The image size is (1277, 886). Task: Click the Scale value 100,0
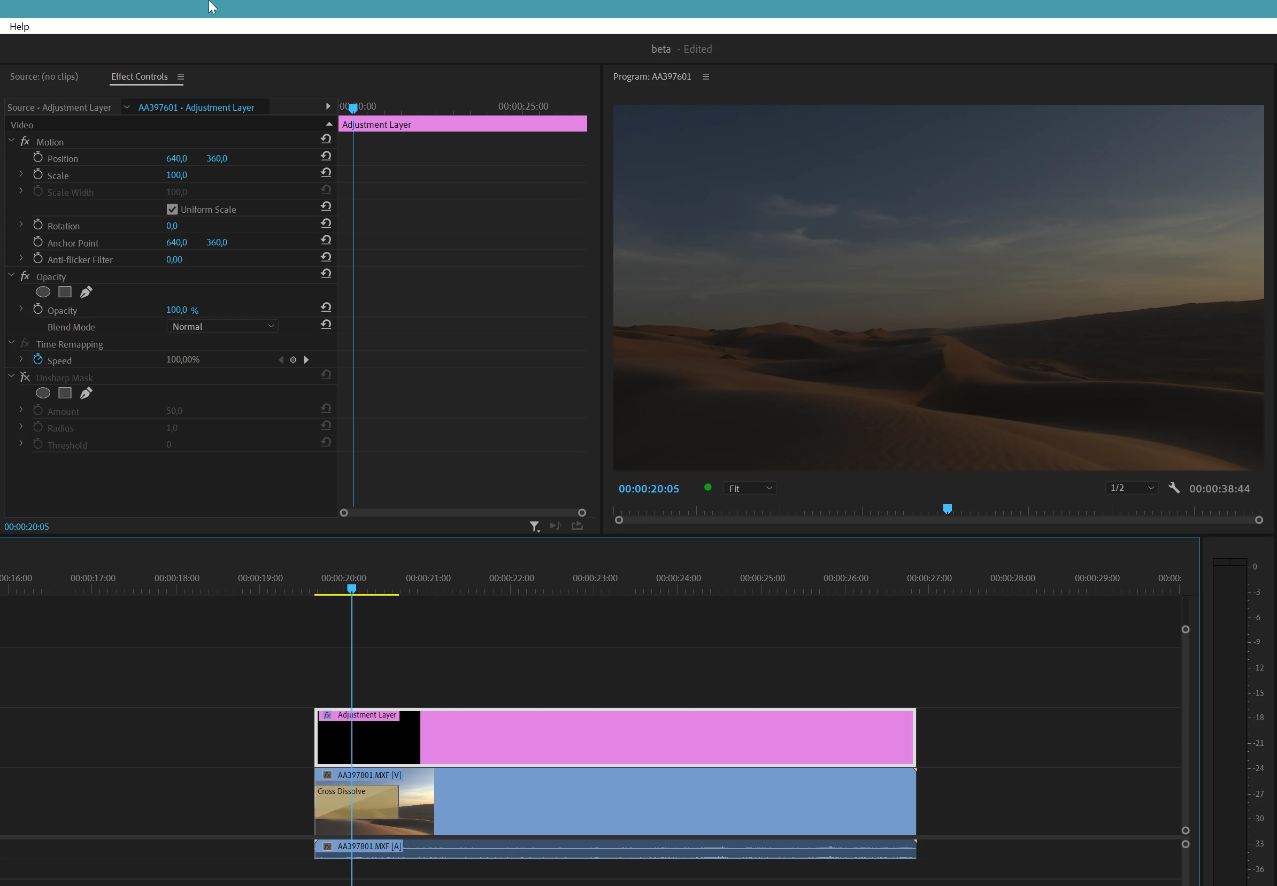coord(176,175)
